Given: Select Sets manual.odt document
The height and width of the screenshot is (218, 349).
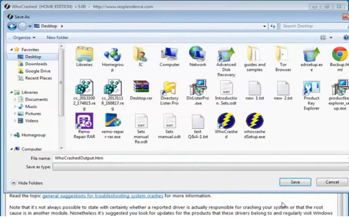Looking at the screenshot, I should 169,126.
